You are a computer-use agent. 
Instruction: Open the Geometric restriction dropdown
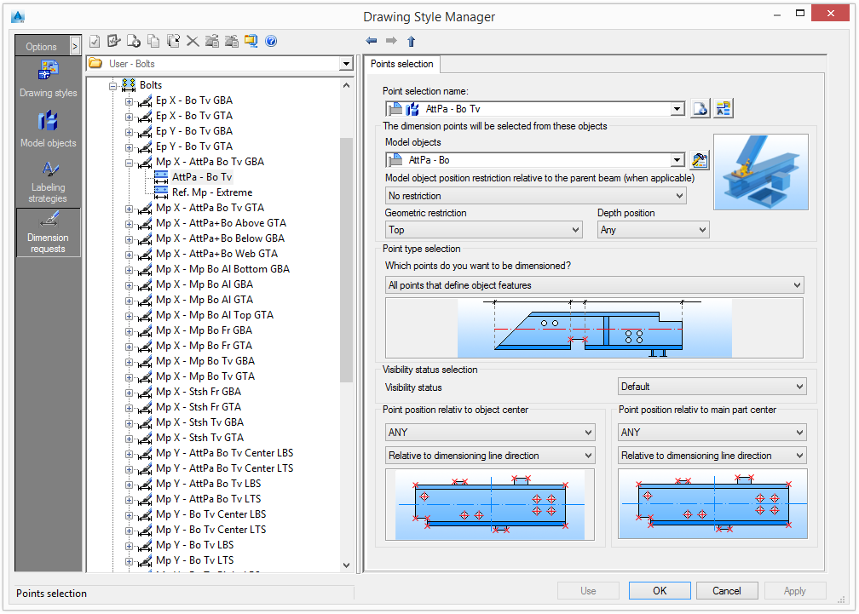click(x=482, y=230)
